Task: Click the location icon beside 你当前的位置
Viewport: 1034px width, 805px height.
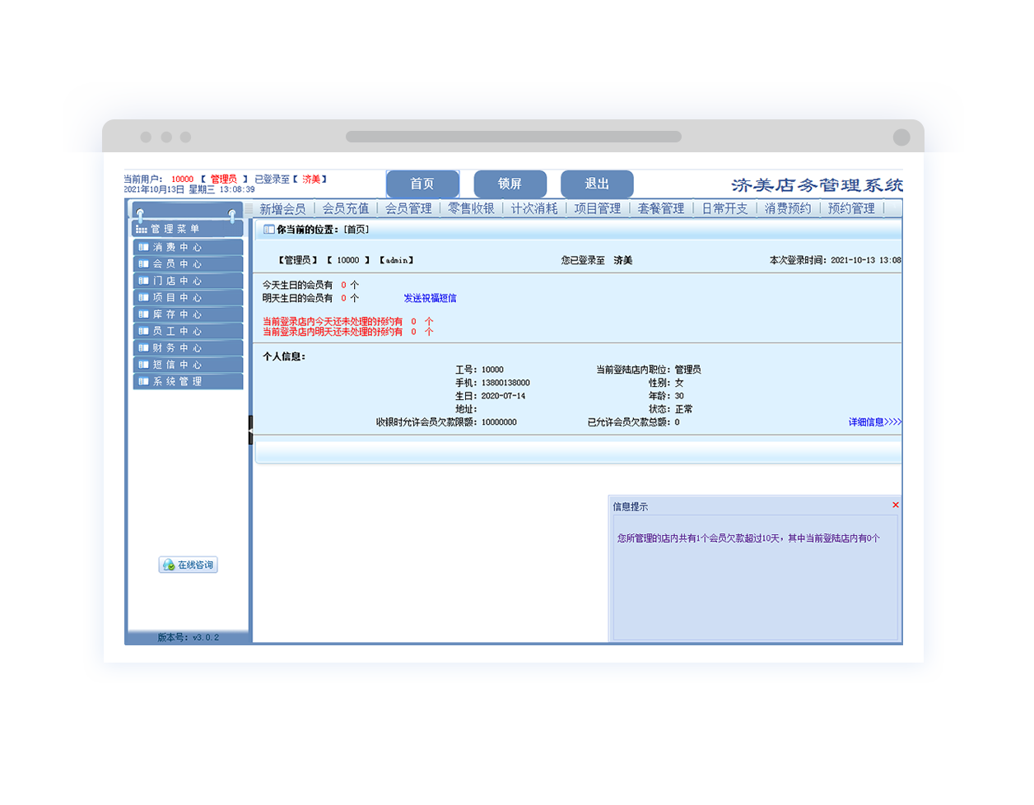Action: [268, 230]
